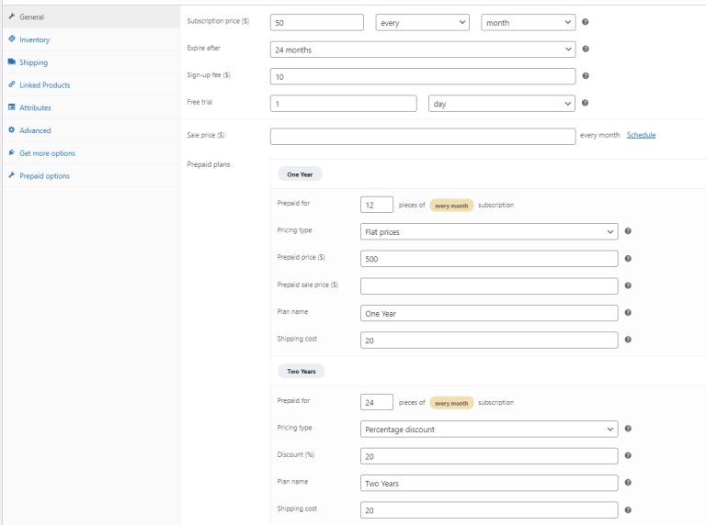Open the 'month' billing period dropdown
Screen dimensions: 706x525
[x=529, y=22]
